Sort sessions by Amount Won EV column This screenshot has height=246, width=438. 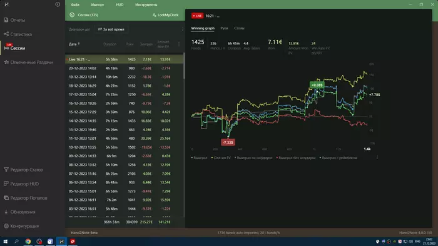(164, 44)
